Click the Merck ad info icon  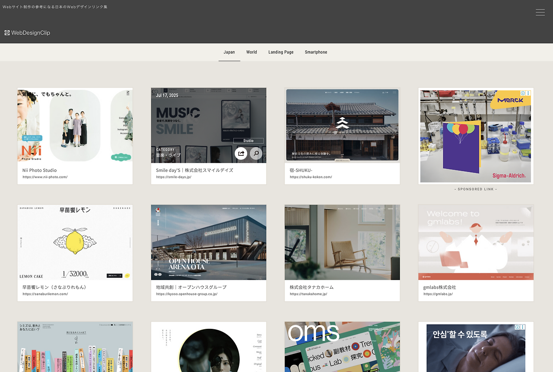[x=523, y=93]
